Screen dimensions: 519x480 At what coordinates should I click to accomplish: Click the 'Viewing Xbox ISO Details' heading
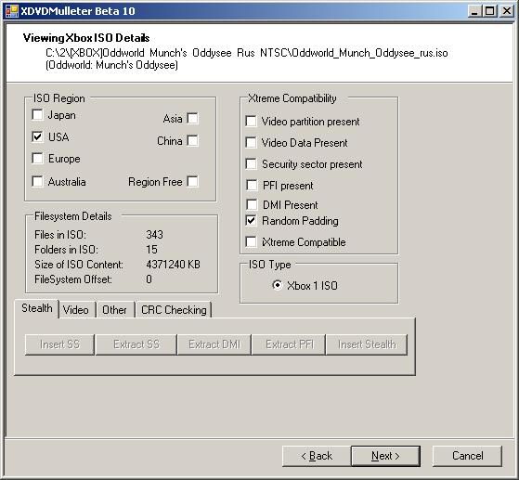click(x=86, y=38)
